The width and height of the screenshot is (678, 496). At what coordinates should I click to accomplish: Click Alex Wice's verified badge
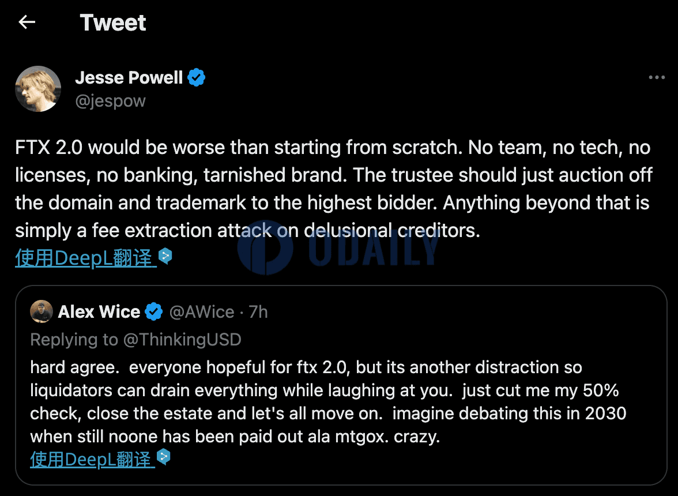point(153,312)
